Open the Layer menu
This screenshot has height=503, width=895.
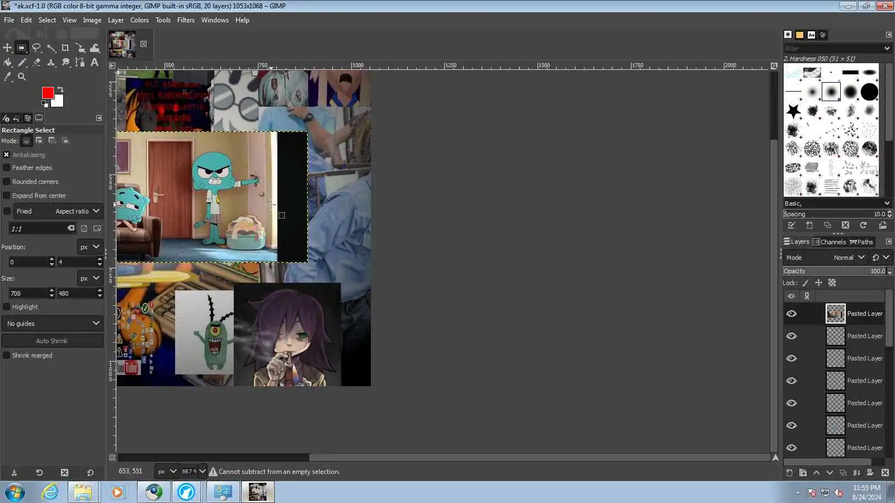[x=116, y=20]
